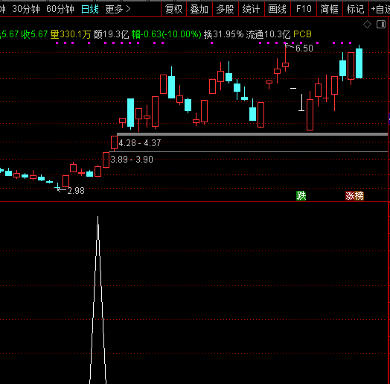This screenshot has height=384, width=390.
Task: Click the diamond icon above the chart
Action: [367, 25]
